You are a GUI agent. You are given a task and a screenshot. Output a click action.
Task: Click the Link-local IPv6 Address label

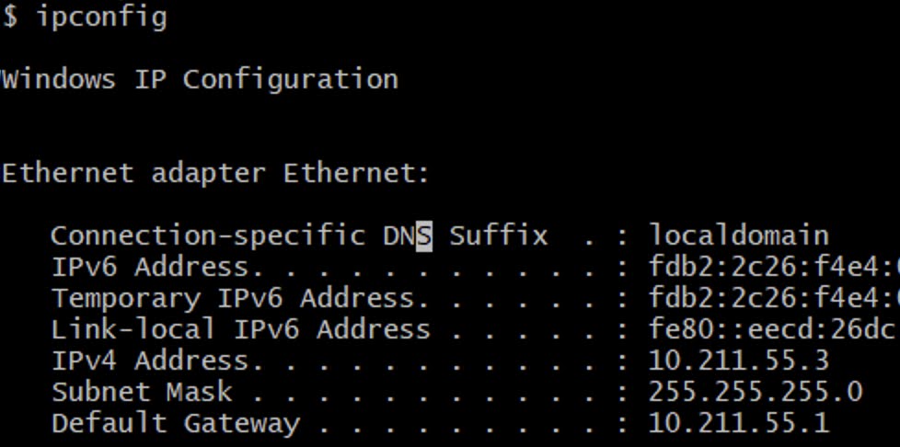(240, 329)
